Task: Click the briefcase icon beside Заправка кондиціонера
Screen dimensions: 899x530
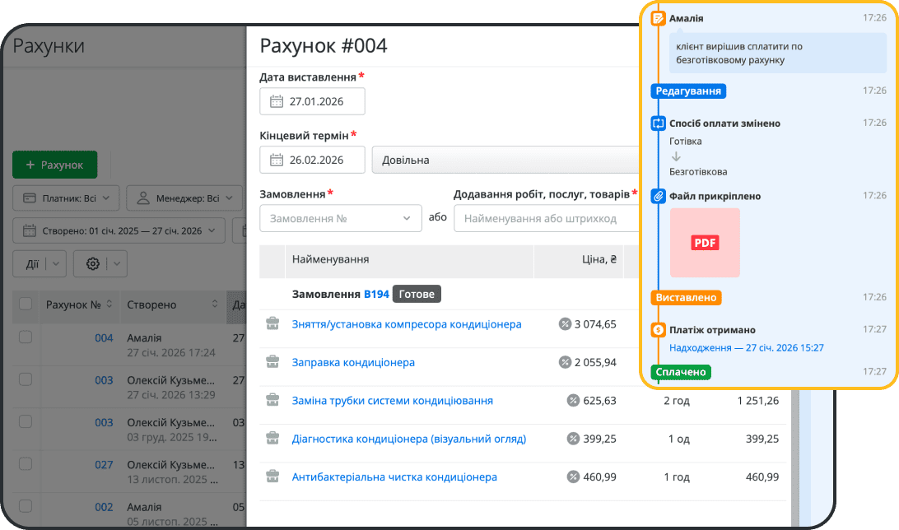Action: (x=272, y=362)
